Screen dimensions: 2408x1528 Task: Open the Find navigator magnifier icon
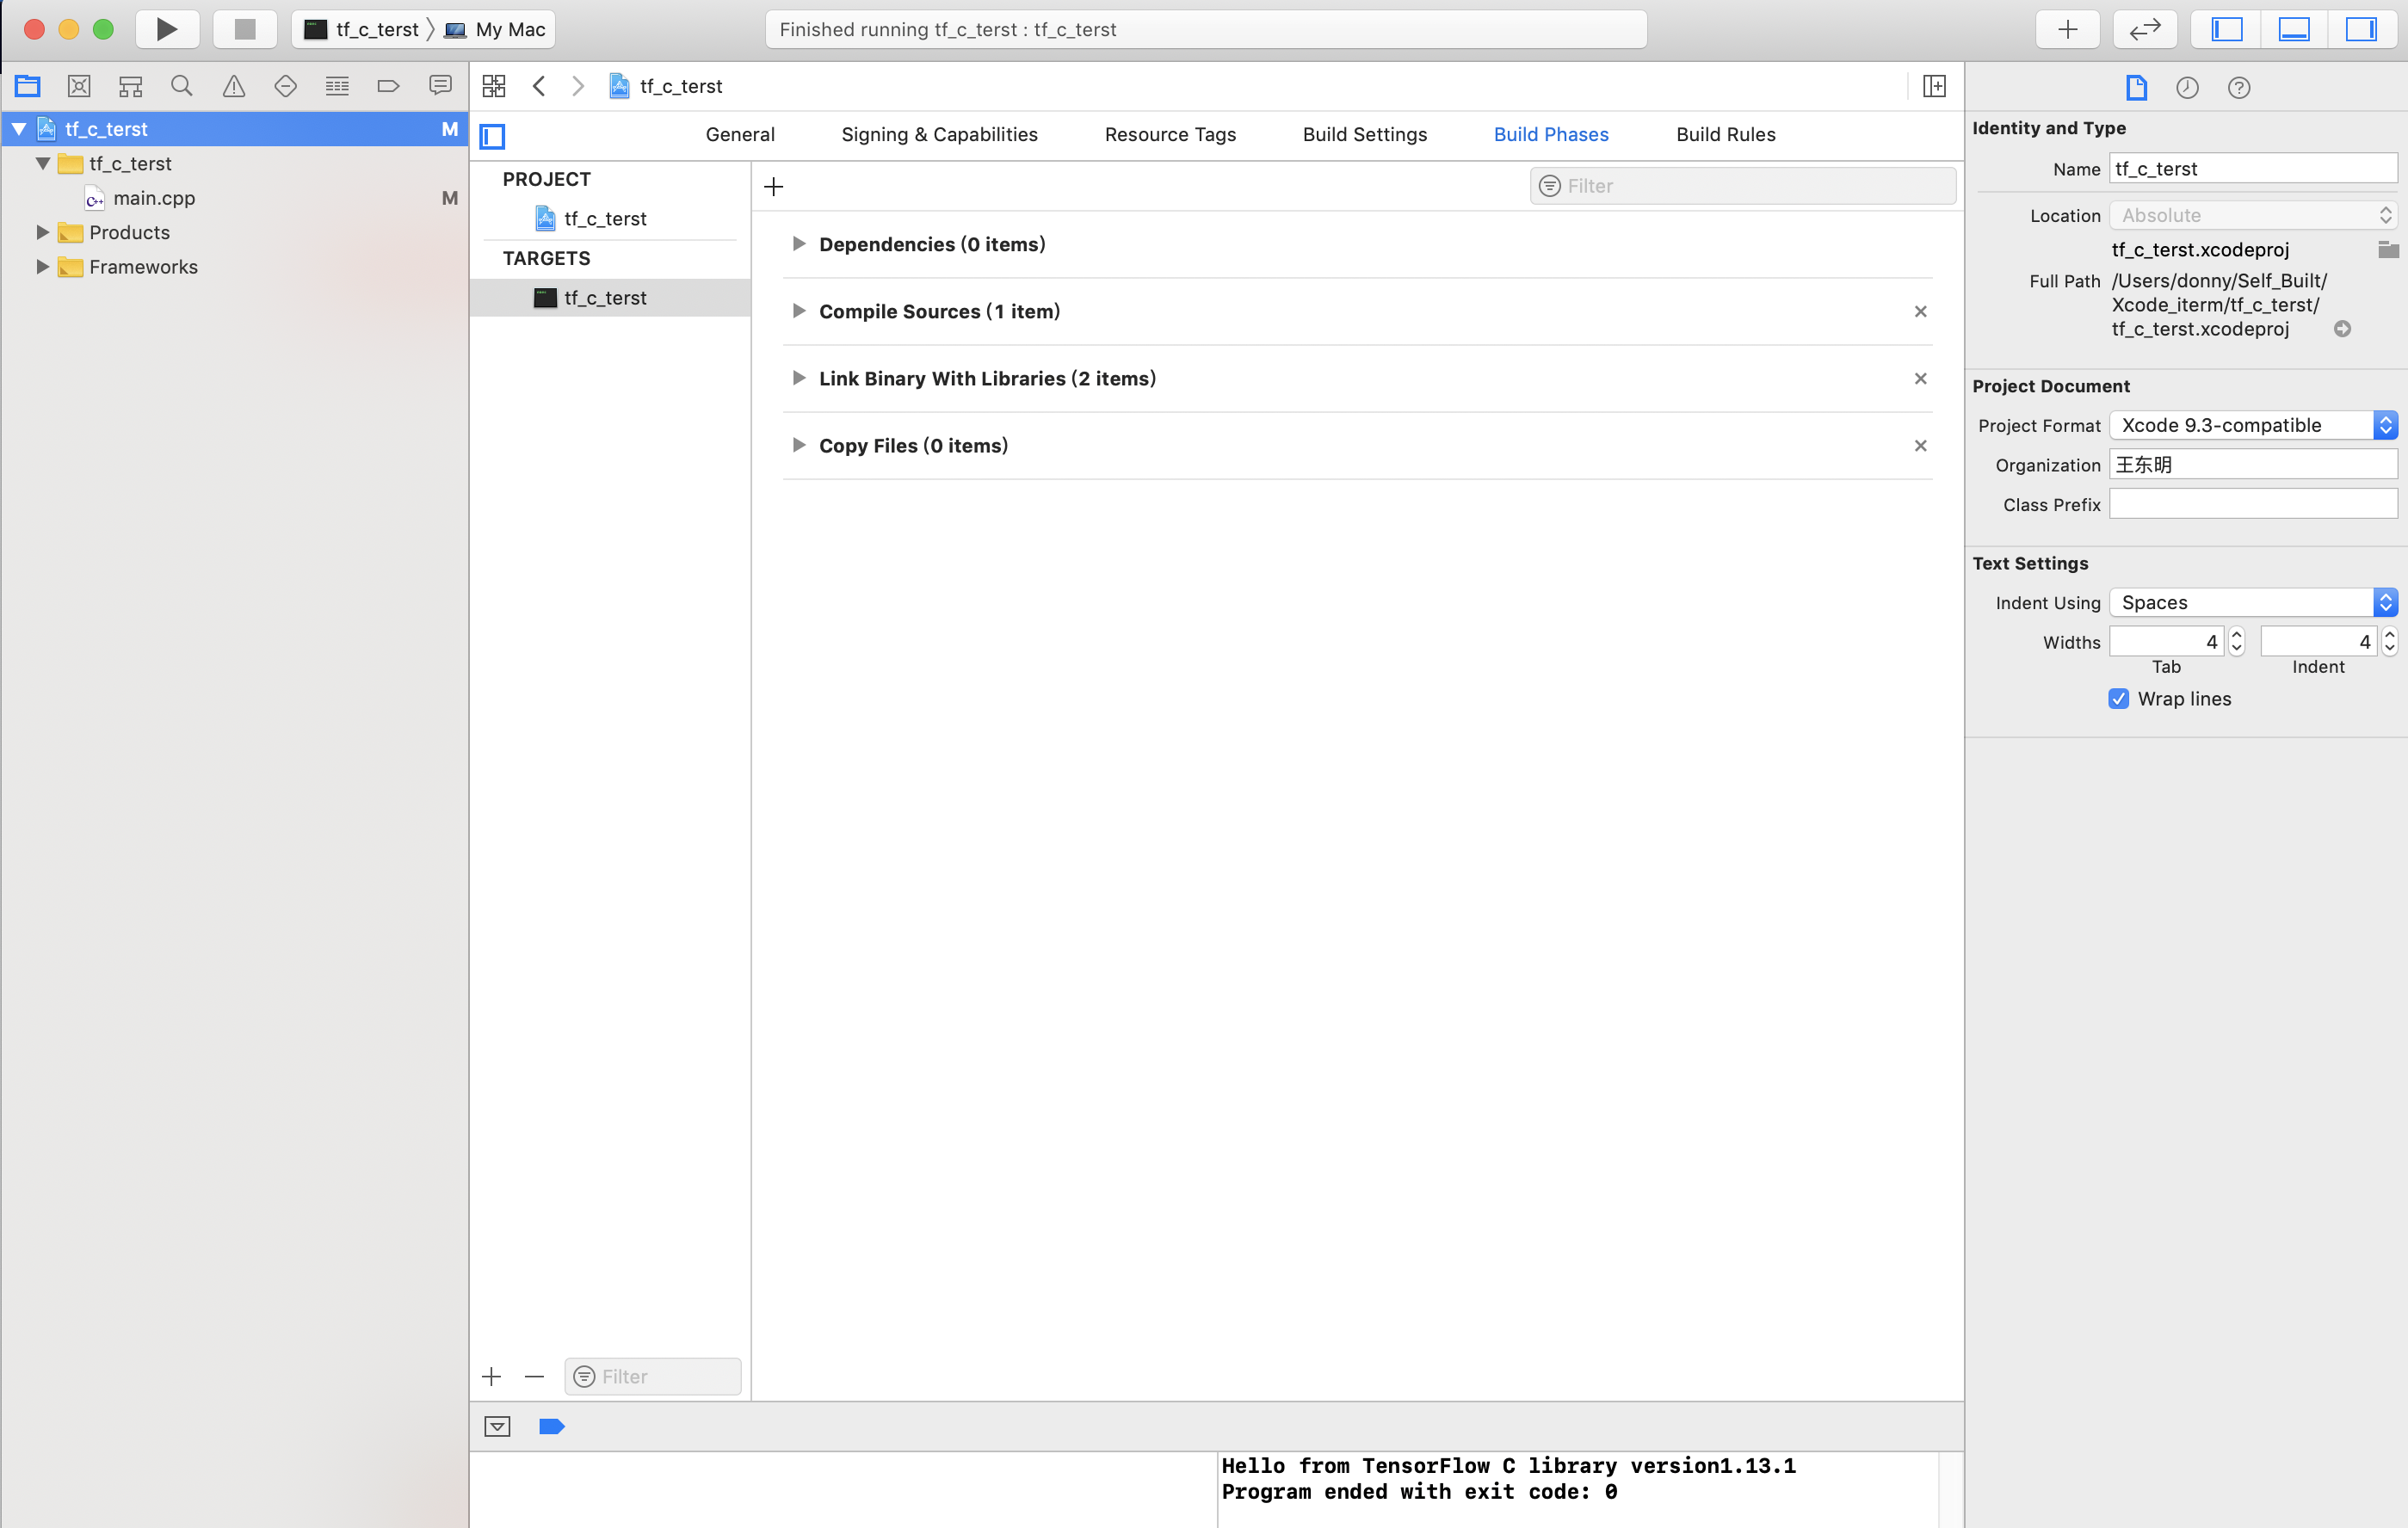[182, 86]
